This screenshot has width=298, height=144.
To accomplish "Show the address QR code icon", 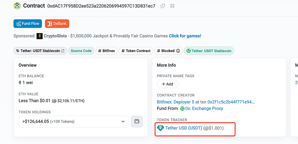I will (172, 6).
